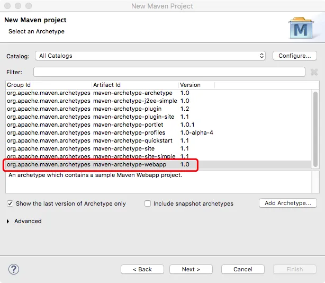This screenshot has height=283, width=325.
Task: Sort by the Group Id column header
Action: click(x=49, y=85)
